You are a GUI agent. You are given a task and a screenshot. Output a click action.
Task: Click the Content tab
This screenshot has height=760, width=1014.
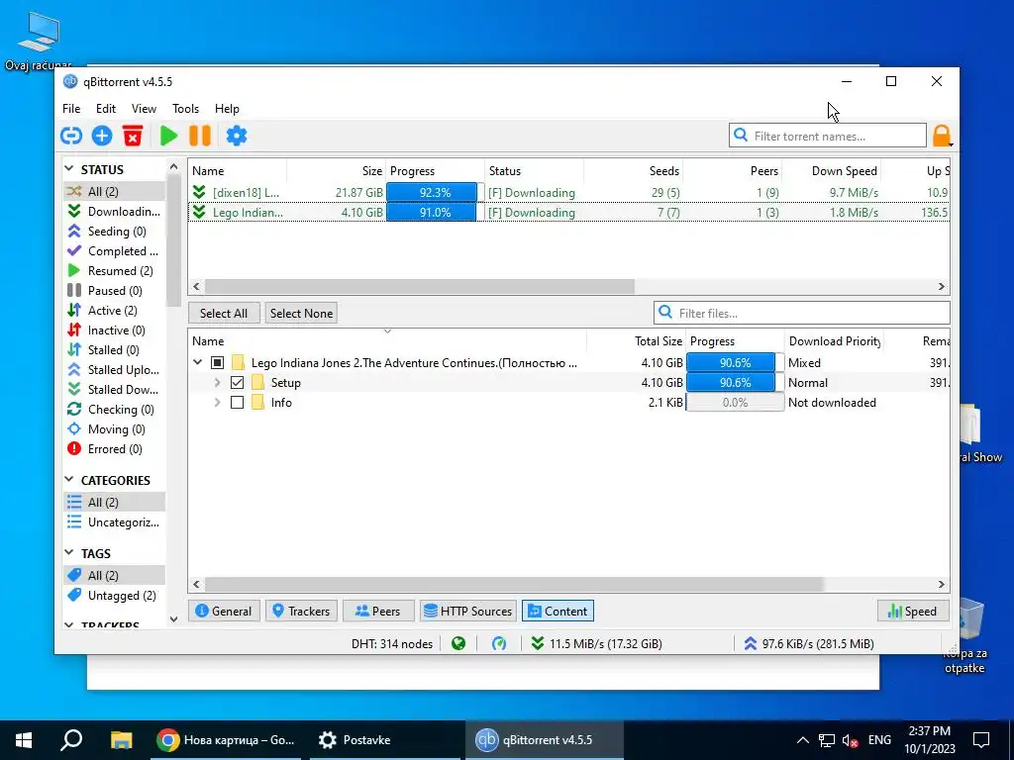pos(558,611)
